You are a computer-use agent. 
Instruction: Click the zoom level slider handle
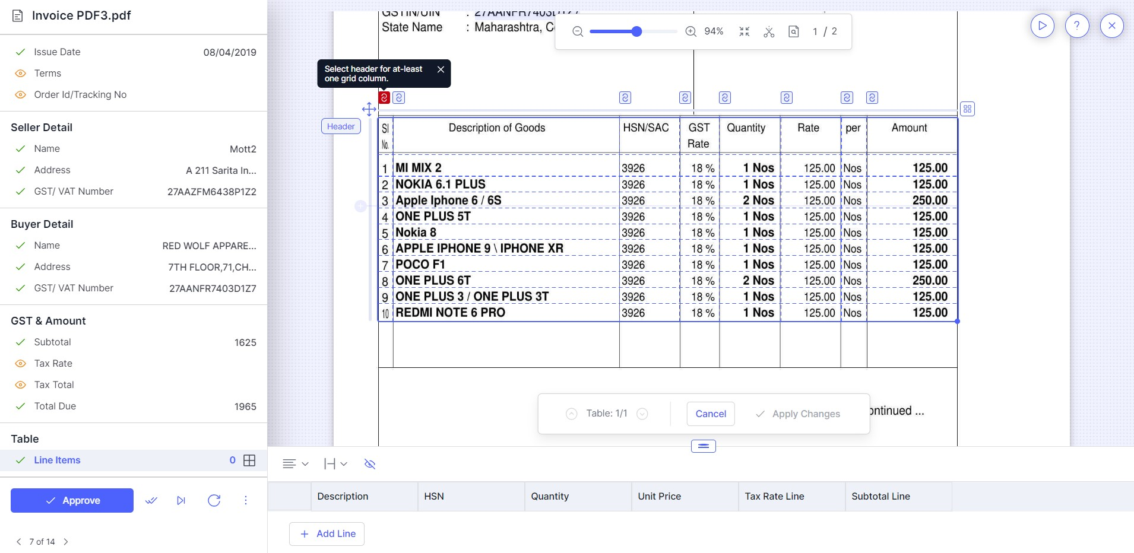click(636, 31)
